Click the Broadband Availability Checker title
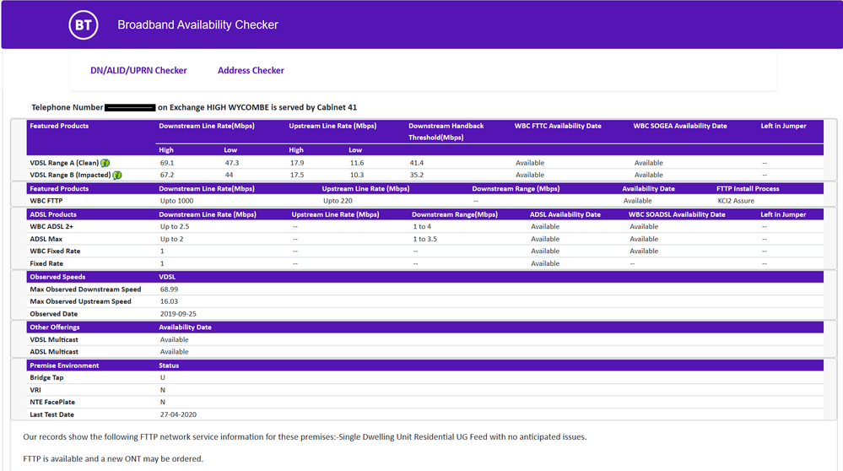Image resolution: width=843 pixels, height=471 pixels. tap(197, 24)
